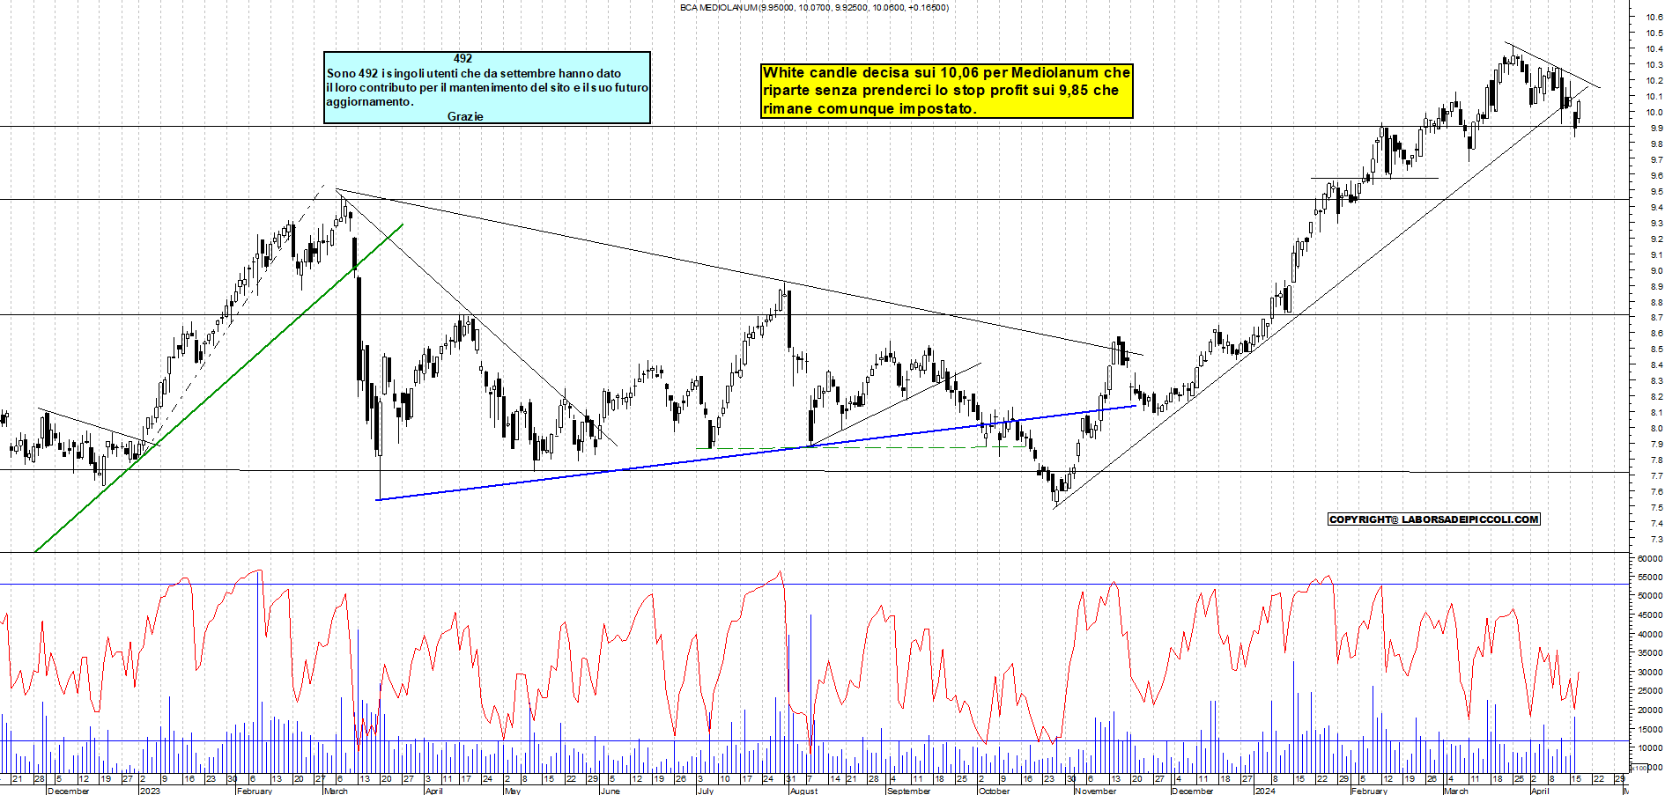Click the COPYRIGHT LABORSADEIPICCOLI.COM label
1665x795 pixels.
tap(1434, 519)
